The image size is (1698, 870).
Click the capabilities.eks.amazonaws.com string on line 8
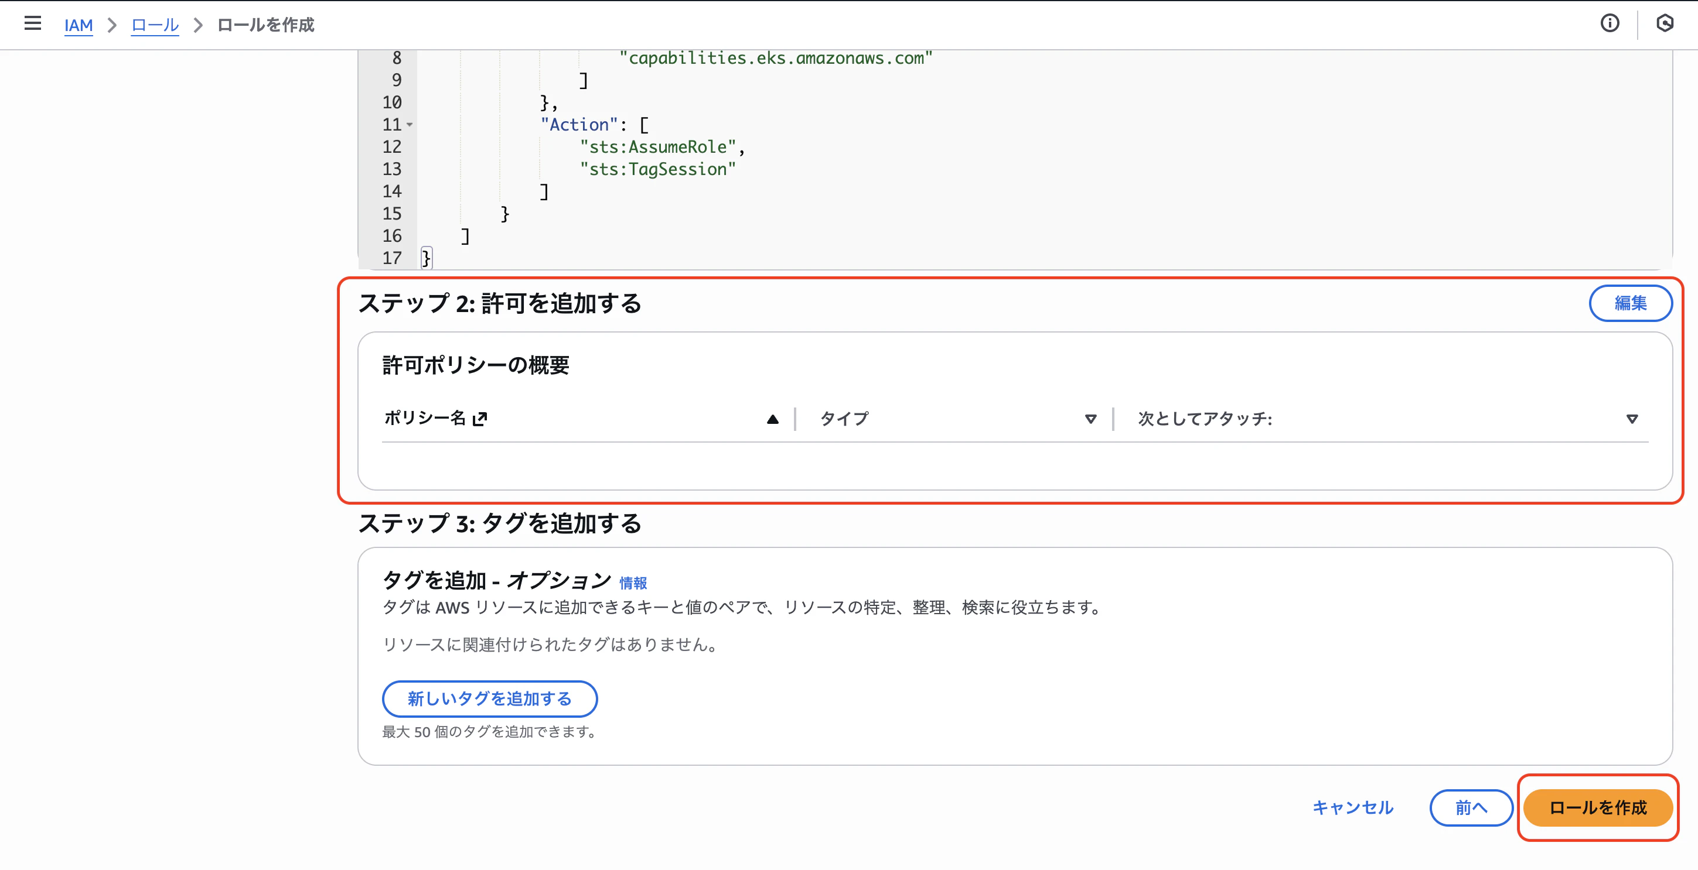click(775, 57)
